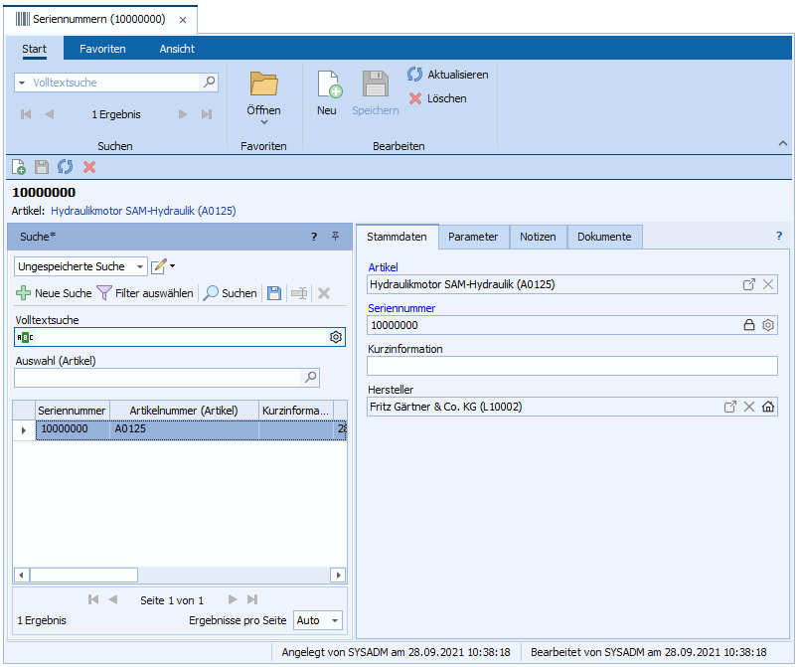Collapse the ribbon with chevron arrow
The height and width of the screenshot is (667, 799).
coord(783,144)
